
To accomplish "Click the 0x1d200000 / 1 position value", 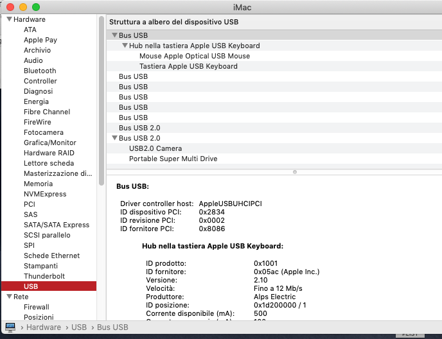I will click(x=280, y=305).
